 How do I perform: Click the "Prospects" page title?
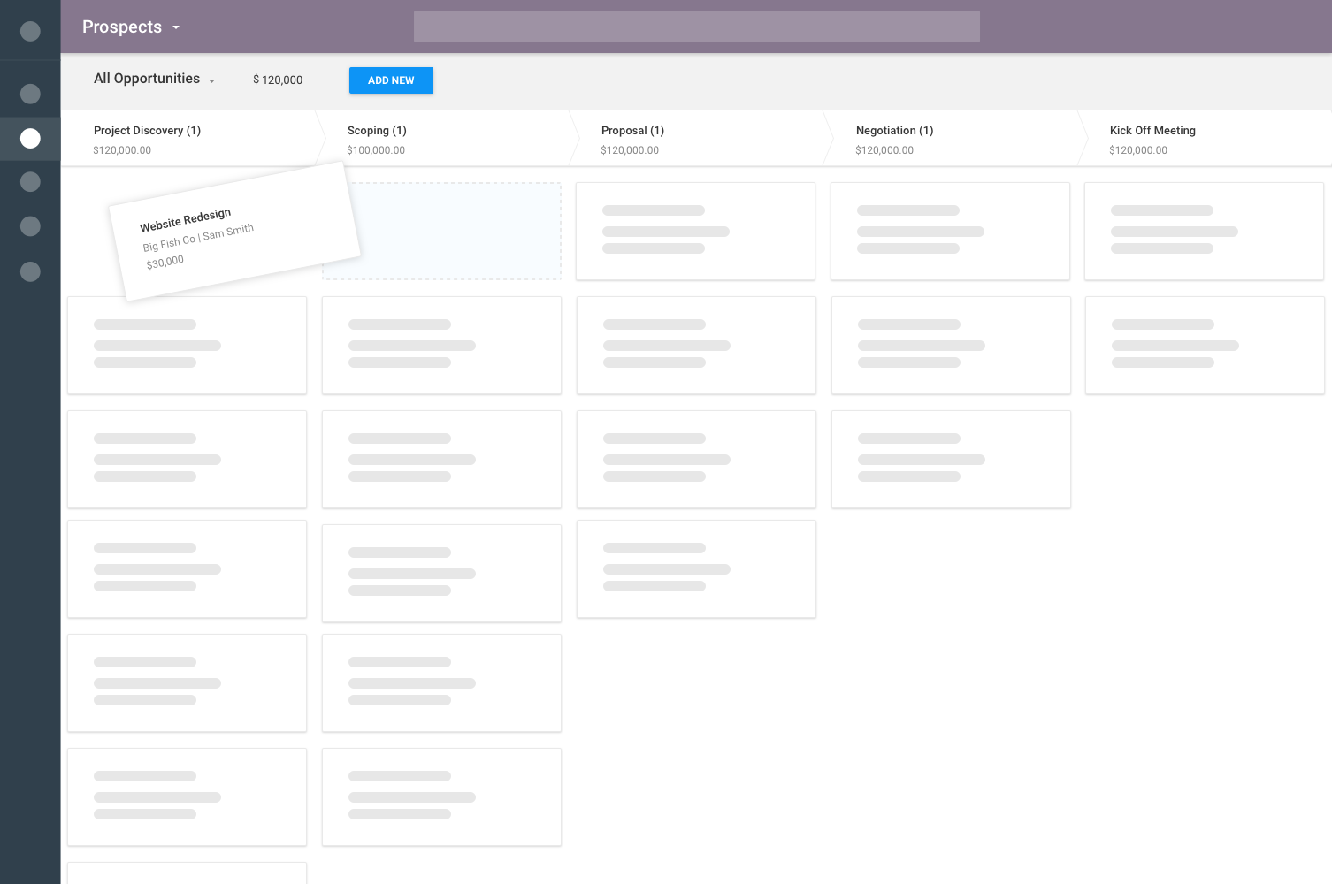coord(122,27)
